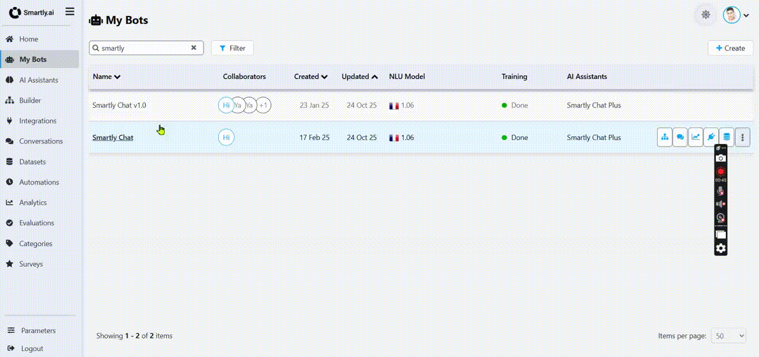This screenshot has height=357, width=759.
Task: Open the three-dot more menu for Smartly Chat
Action: pos(742,138)
